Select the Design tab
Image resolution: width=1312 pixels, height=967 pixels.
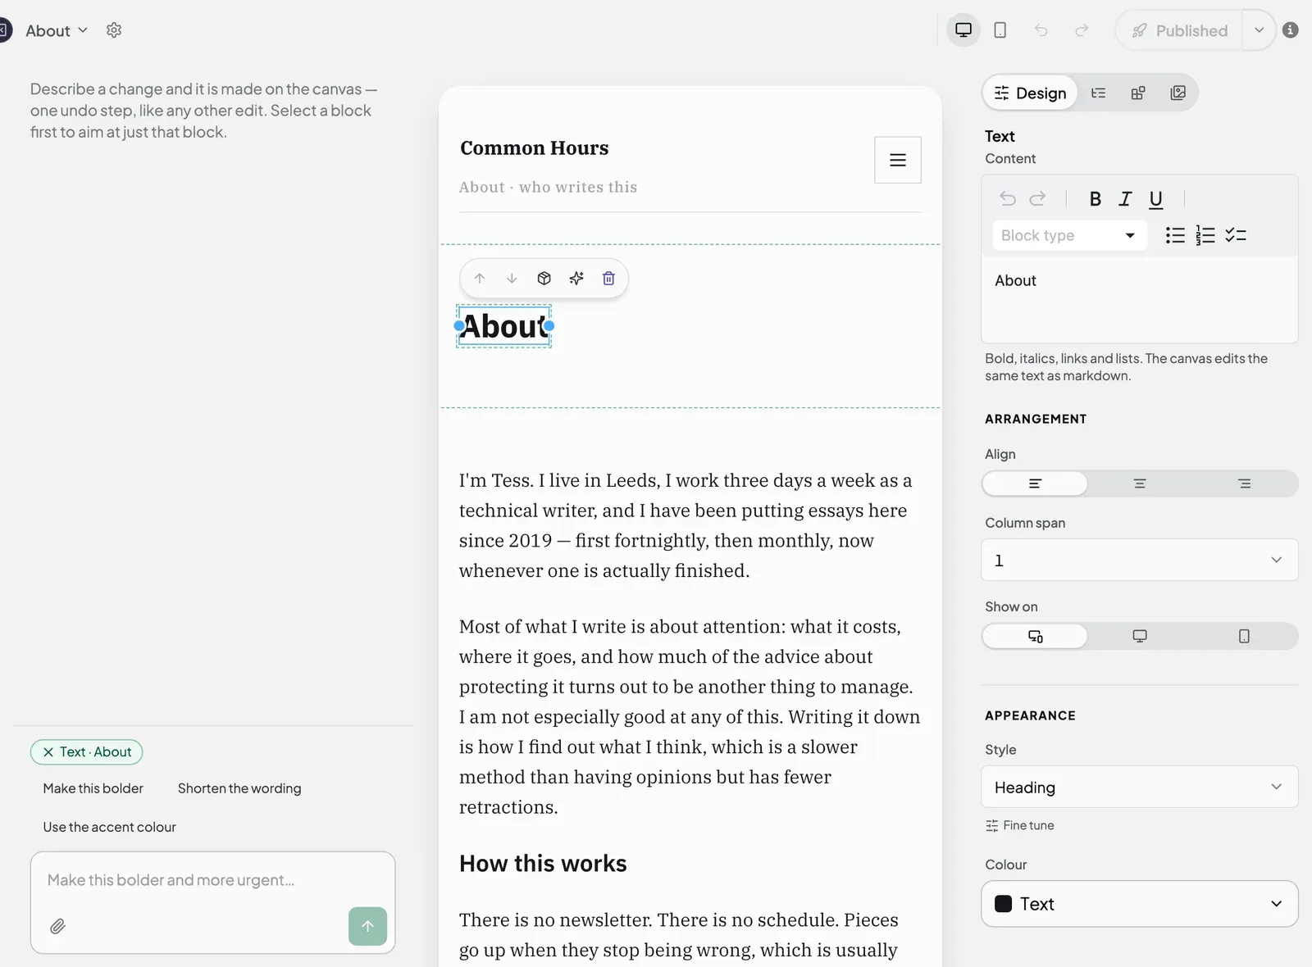tap(1030, 93)
